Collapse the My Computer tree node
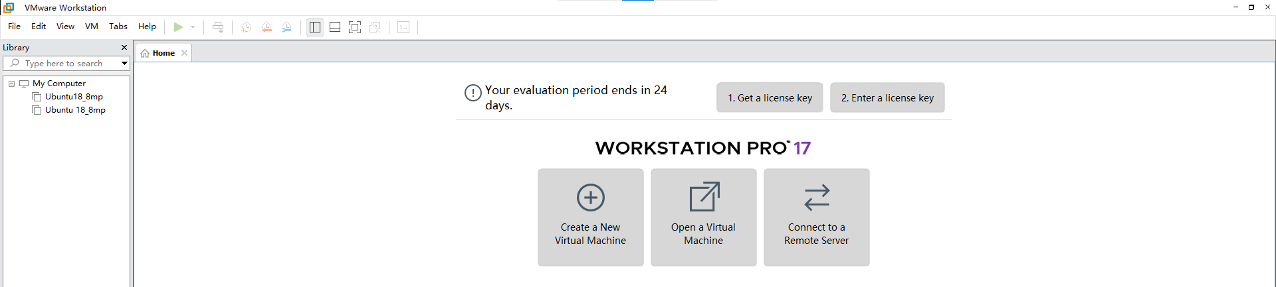Image resolution: width=1276 pixels, height=287 pixels. (11, 84)
